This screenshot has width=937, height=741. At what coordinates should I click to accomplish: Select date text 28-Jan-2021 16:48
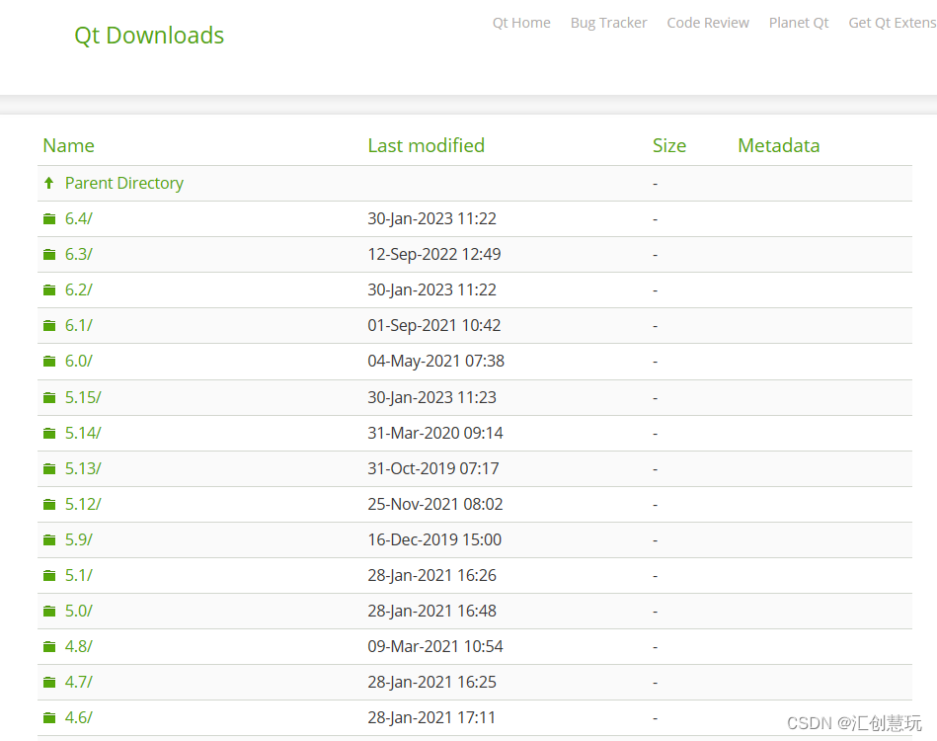pyautogui.click(x=432, y=612)
